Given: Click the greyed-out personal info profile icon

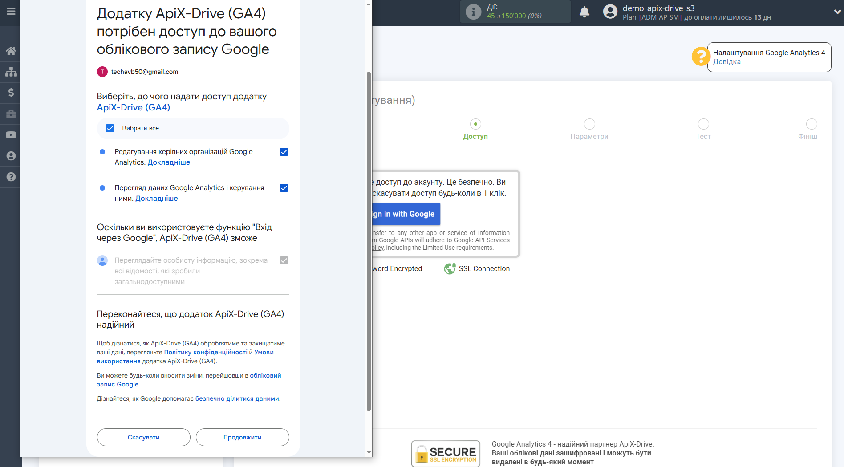Looking at the screenshot, I should coord(102,261).
